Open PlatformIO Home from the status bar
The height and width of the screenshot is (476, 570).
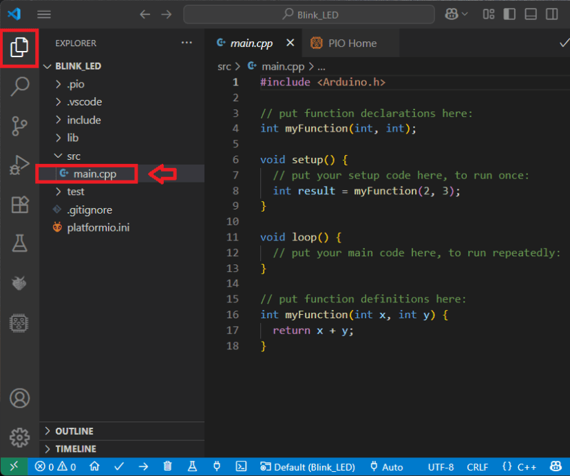pyautogui.click(x=94, y=466)
